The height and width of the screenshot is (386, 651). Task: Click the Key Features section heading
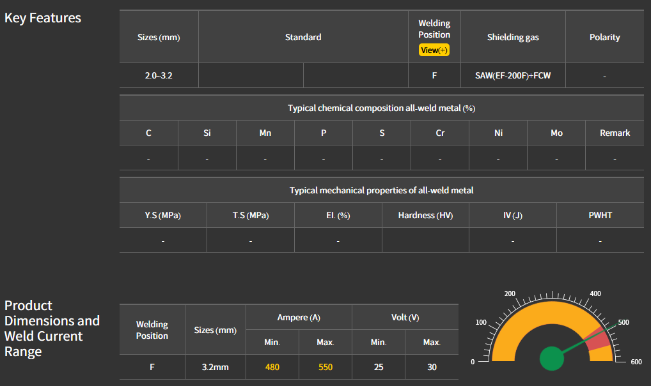[43, 18]
